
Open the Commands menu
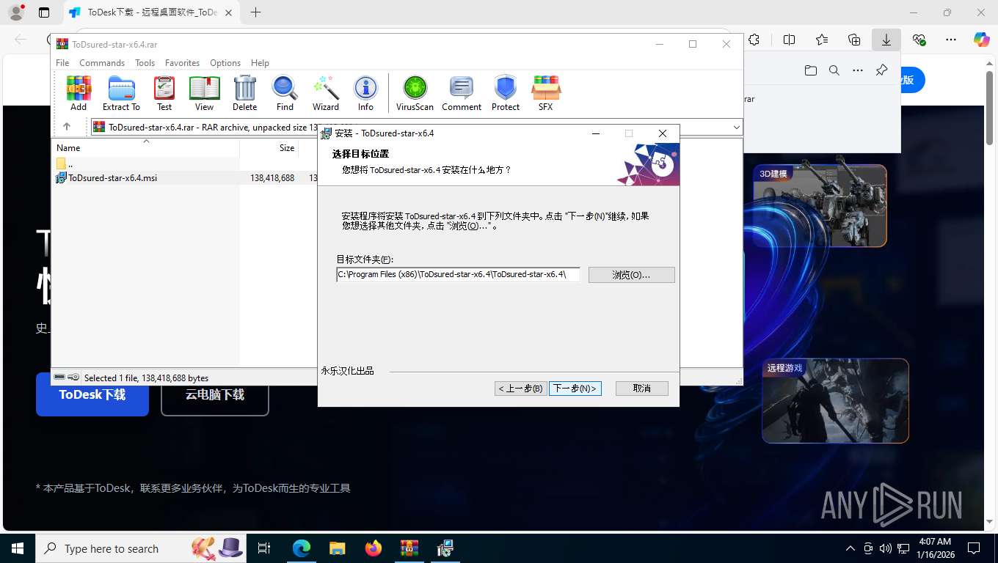tap(102, 63)
